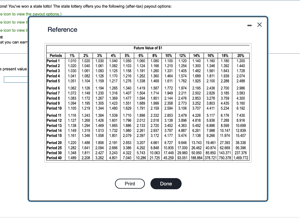Click the horizontal scrollbar at the bottom
The image size is (300, 218).
click(x=150, y=216)
